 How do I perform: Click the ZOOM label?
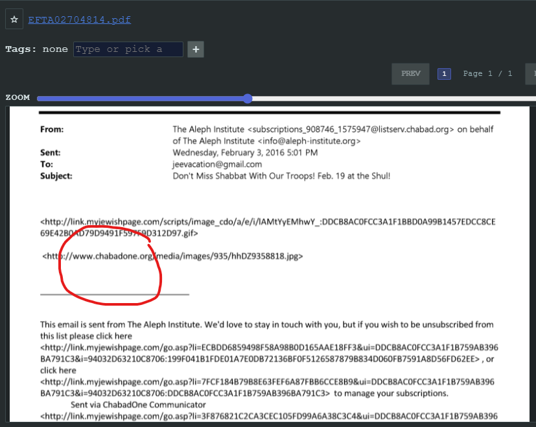click(x=17, y=97)
